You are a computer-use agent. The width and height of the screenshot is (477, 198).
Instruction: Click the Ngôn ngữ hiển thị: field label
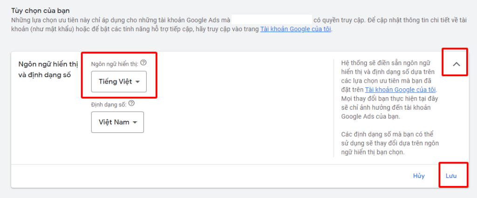click(115, 64)
